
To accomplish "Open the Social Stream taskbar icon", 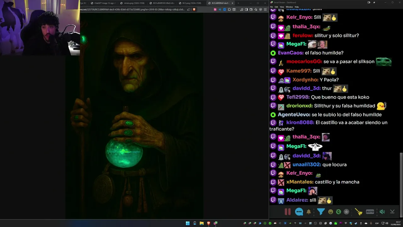I will point(215,223).
